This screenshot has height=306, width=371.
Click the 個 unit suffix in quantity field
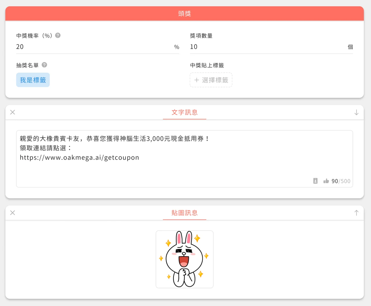[350, 47]
